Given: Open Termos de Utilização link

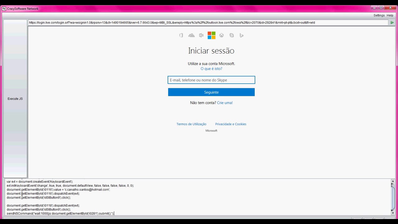Looking at the screenshot, I should pyautogui.click(x=192, y=124).
